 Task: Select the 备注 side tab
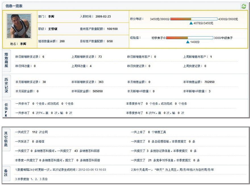(6, 172)
